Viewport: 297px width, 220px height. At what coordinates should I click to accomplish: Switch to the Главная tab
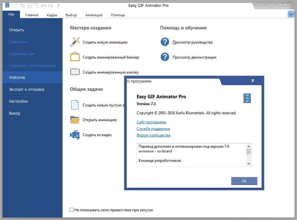click(32, 15)
